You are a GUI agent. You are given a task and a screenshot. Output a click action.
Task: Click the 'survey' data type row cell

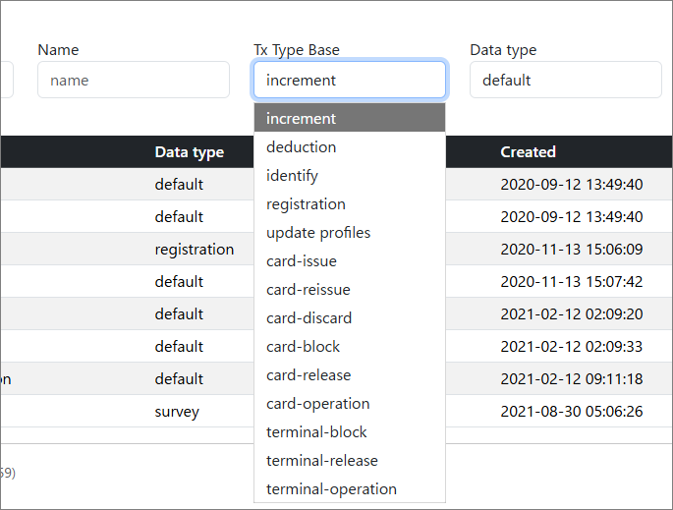click(x=177, y=412)
